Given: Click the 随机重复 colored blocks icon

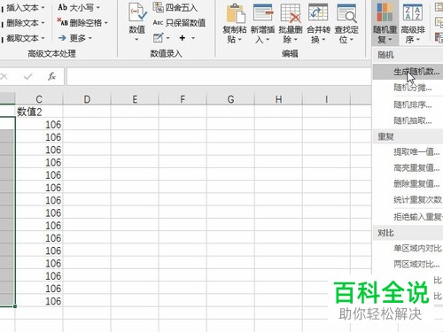Looking at the screenshot, I should (385, 12).
